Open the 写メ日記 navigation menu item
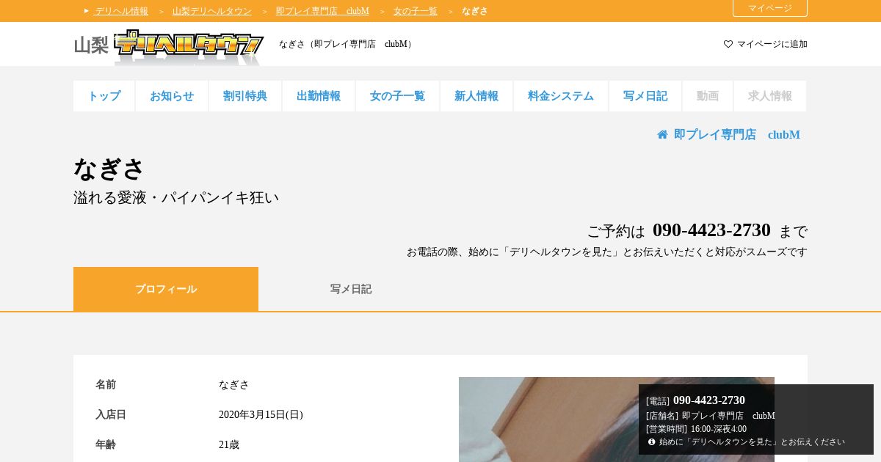The height and width of the screenshot is (462, 881). point(645,96)
